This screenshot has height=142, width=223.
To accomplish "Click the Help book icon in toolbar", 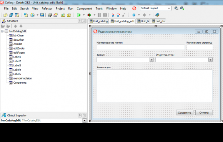I will [157, 15].
